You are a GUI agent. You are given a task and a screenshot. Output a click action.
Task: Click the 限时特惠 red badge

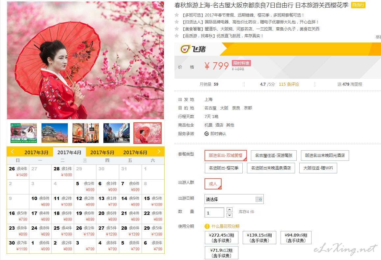pyautogui.click(x=241, y=63)
